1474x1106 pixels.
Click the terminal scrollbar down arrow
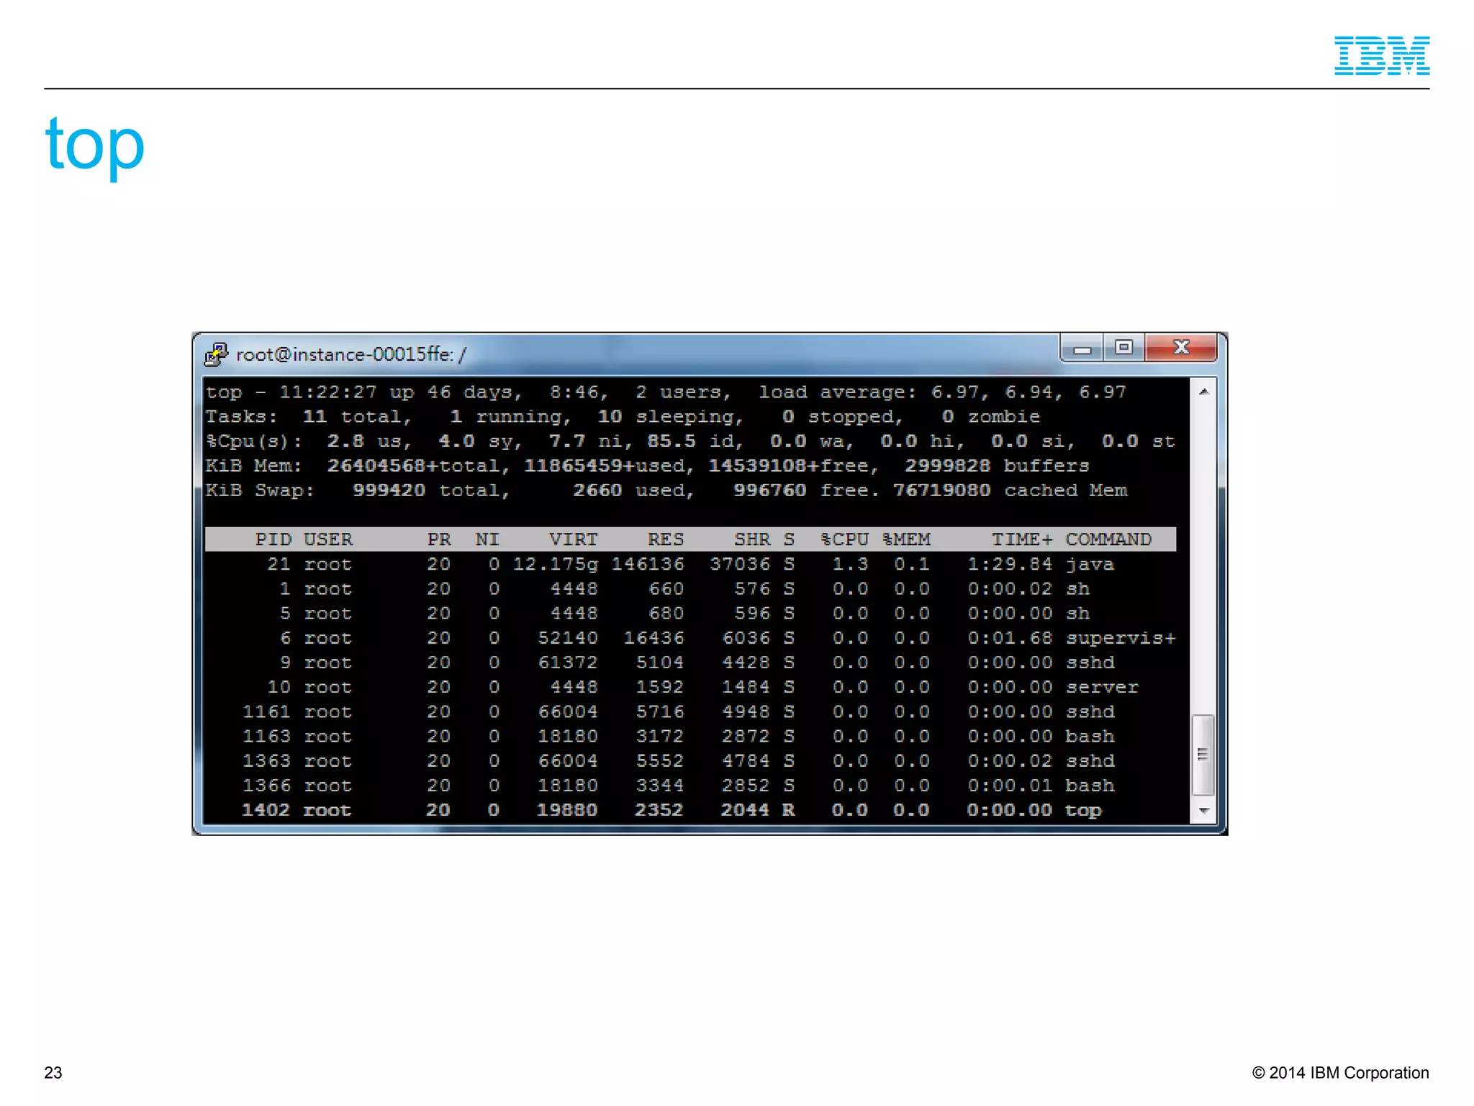(x=1203, y=811)
